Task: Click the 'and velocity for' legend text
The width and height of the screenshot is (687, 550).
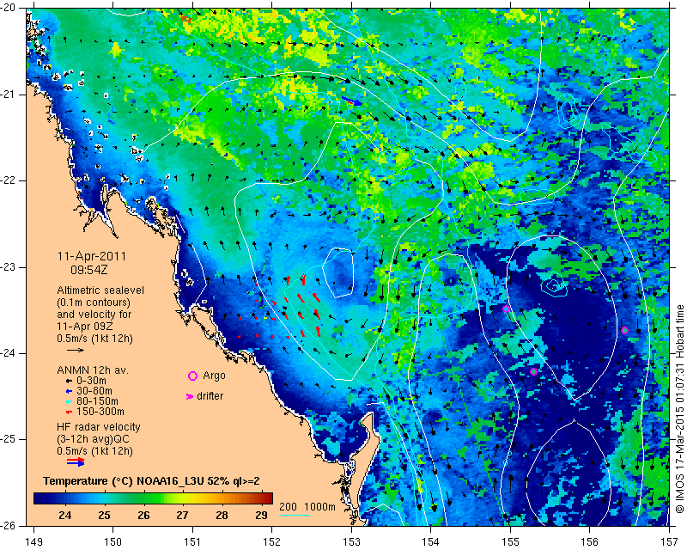Action: click(94, 315)
